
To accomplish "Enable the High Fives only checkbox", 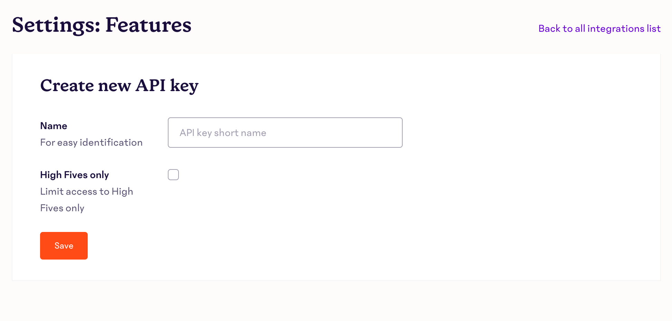I will [x=173, y=175].
